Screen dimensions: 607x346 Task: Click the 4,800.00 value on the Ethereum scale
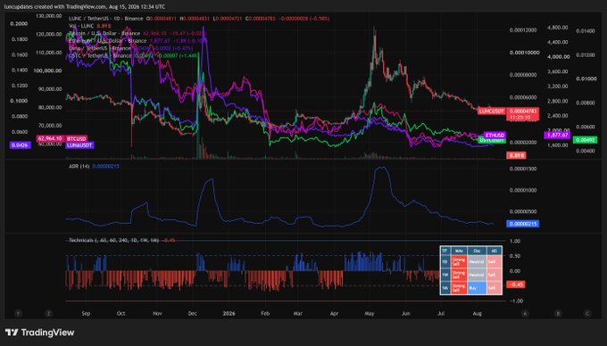557,28
